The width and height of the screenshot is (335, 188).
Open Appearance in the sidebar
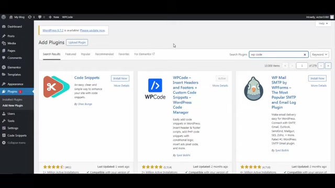(15, 84)
